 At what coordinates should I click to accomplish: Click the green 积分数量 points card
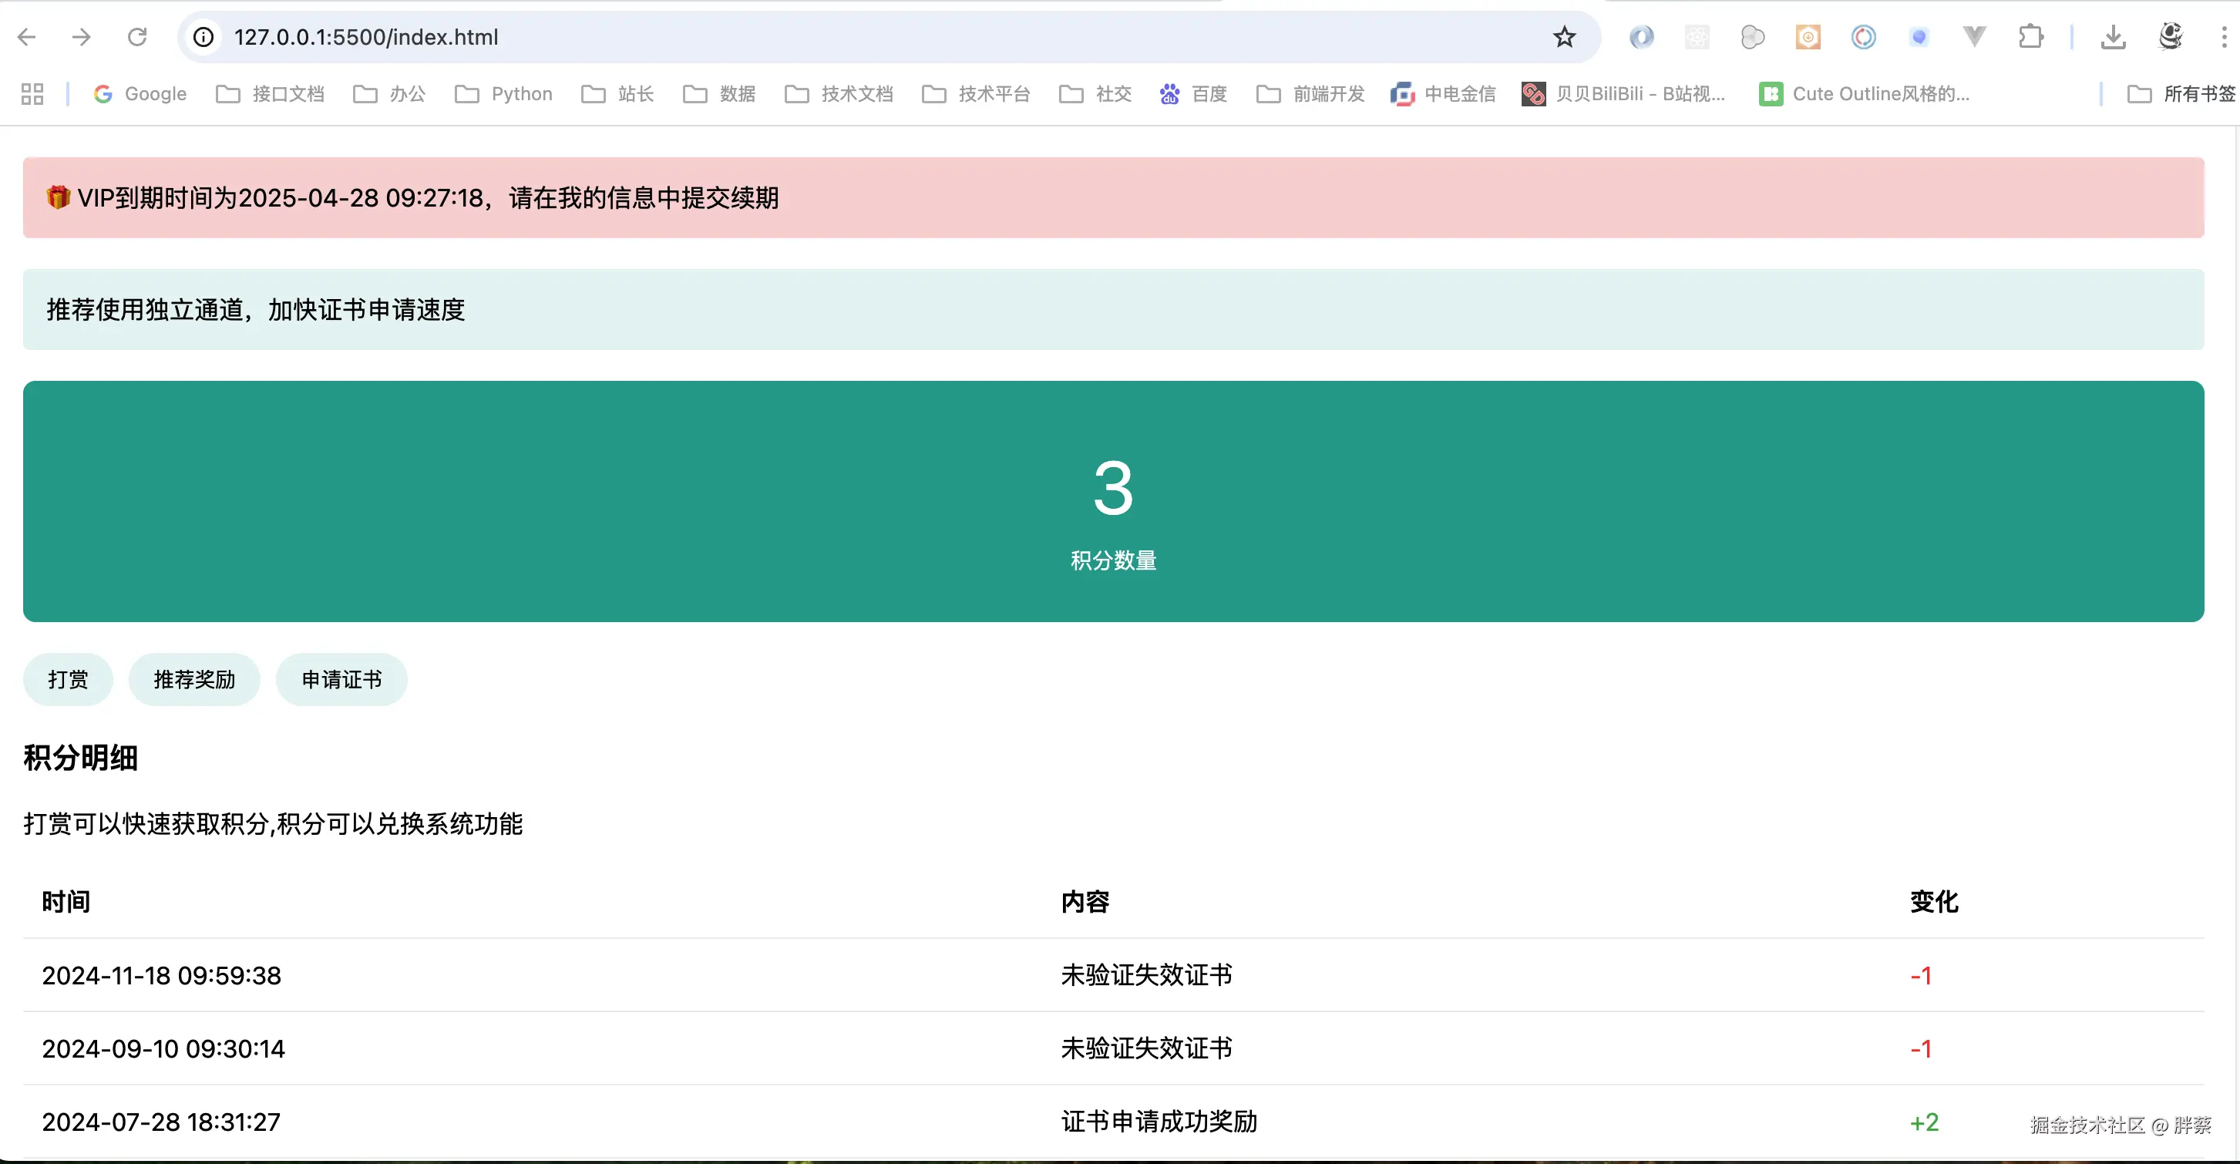(1113, 501)
